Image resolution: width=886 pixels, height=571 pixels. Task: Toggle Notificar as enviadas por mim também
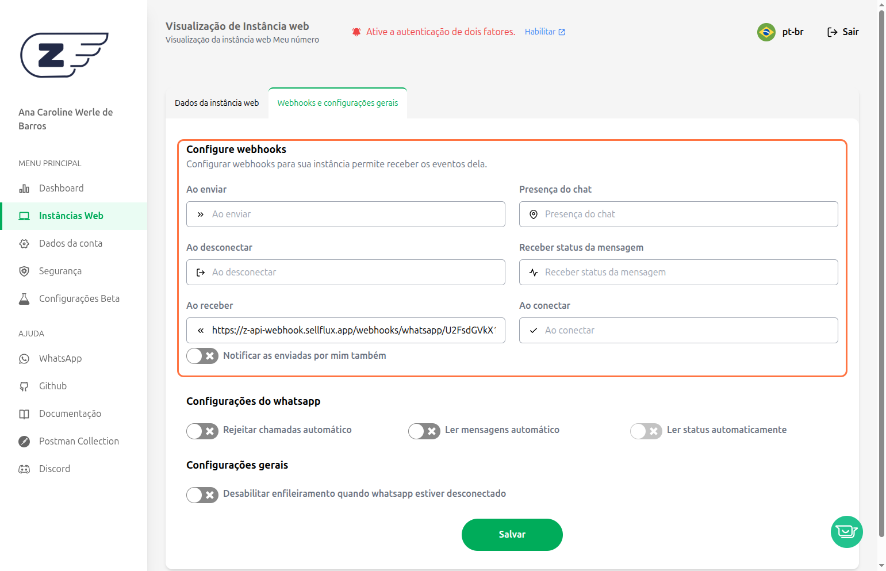pyautogui.click(x=202, y=356)
